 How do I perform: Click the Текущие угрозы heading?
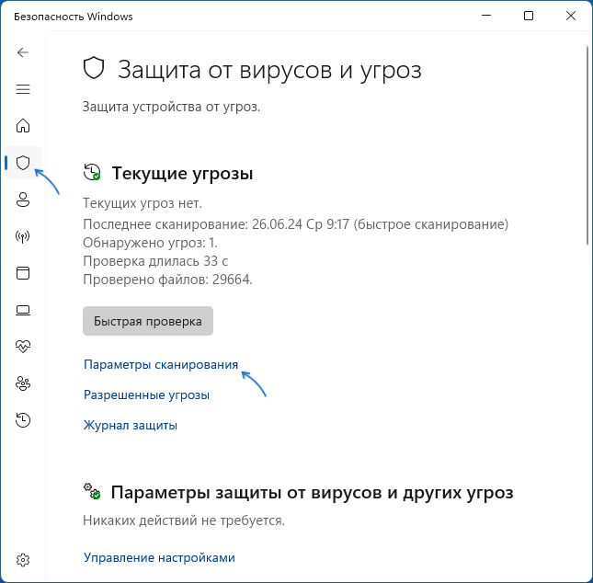182,173
